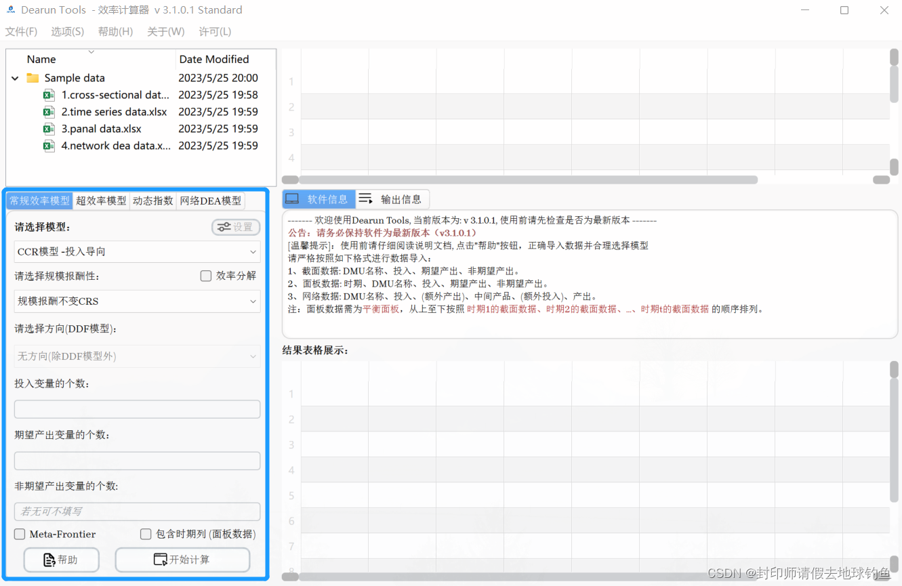The image size is (902, 586).
Task: Collapse the Sample data folder
Action: 15,77
